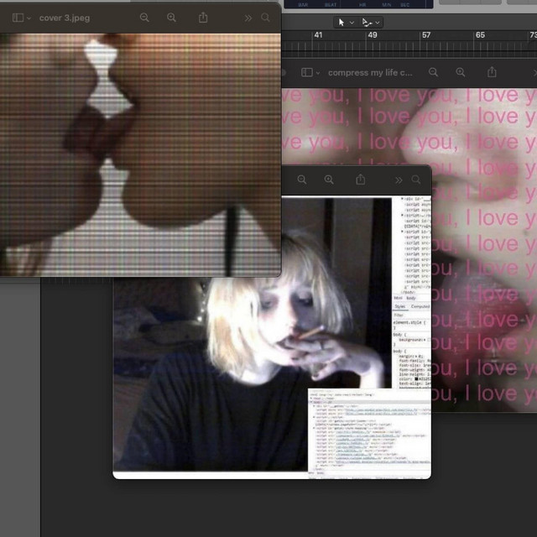This screenshot has width=537, height=537.
Task: Zoom out in compress my life window
Action: click(x=433, y=72)
